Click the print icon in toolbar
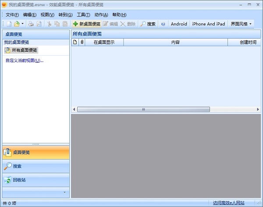This screenshot has height=207, width=263. [31, 24]
